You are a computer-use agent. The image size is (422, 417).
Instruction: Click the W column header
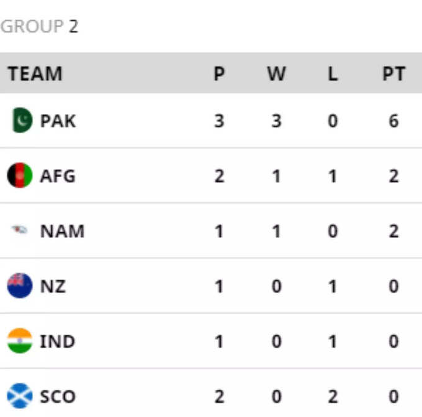point(276,73)
